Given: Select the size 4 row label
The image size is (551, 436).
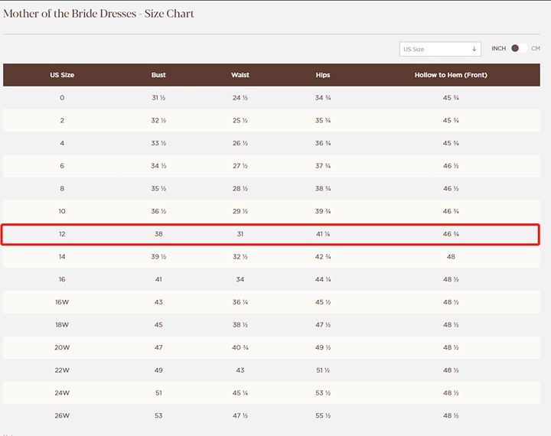Looking at the screenshot, I should coord(62,143).
